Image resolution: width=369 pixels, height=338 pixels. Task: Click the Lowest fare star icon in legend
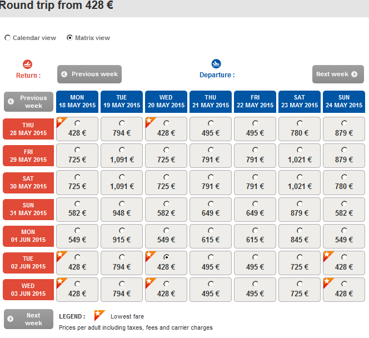point(99,316)
